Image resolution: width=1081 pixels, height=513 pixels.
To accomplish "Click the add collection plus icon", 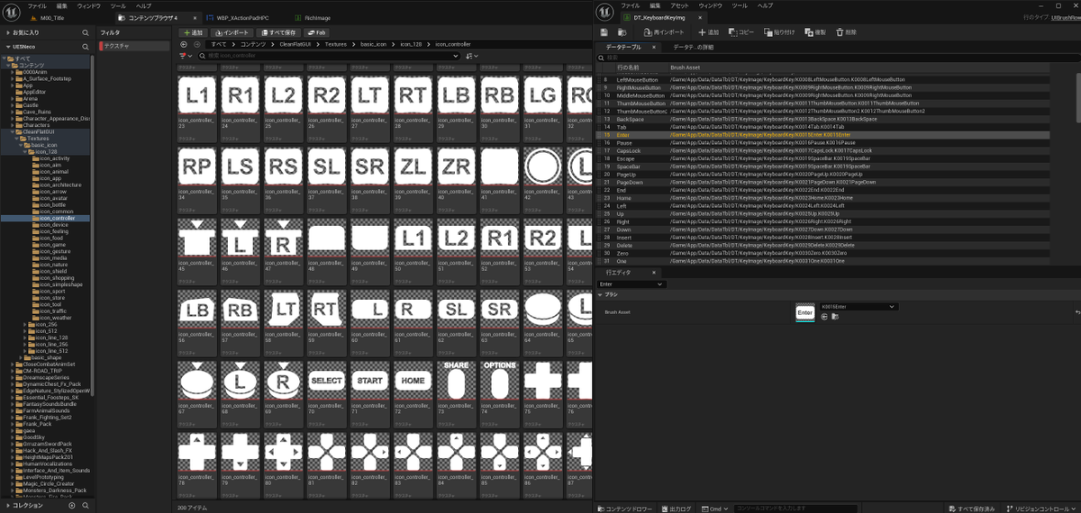I will tap(72, 506).
